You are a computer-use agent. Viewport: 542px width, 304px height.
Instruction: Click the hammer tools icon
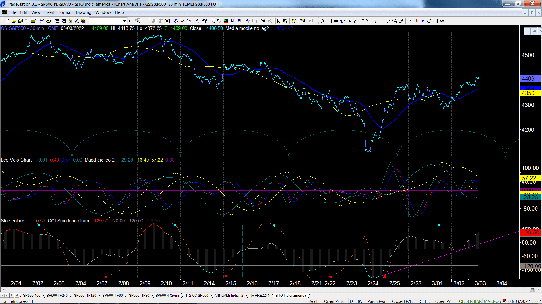tap(294, 21)
